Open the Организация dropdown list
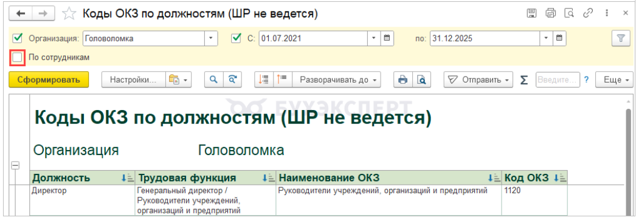 coord(211,38)
